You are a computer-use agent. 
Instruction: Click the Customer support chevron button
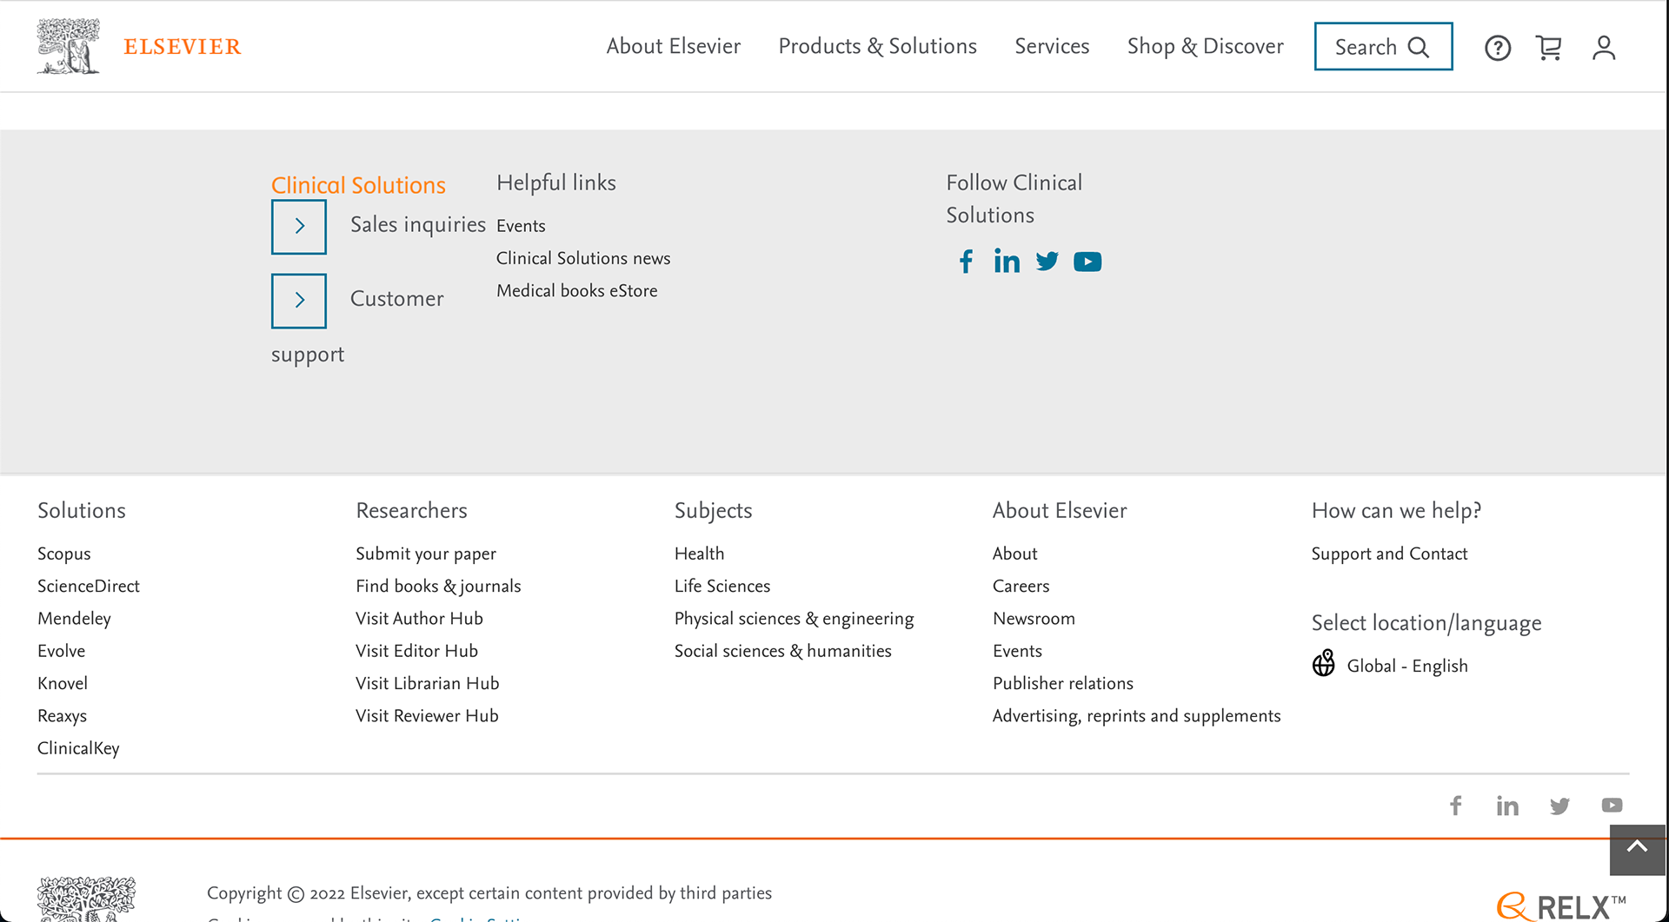coord(299,301)
